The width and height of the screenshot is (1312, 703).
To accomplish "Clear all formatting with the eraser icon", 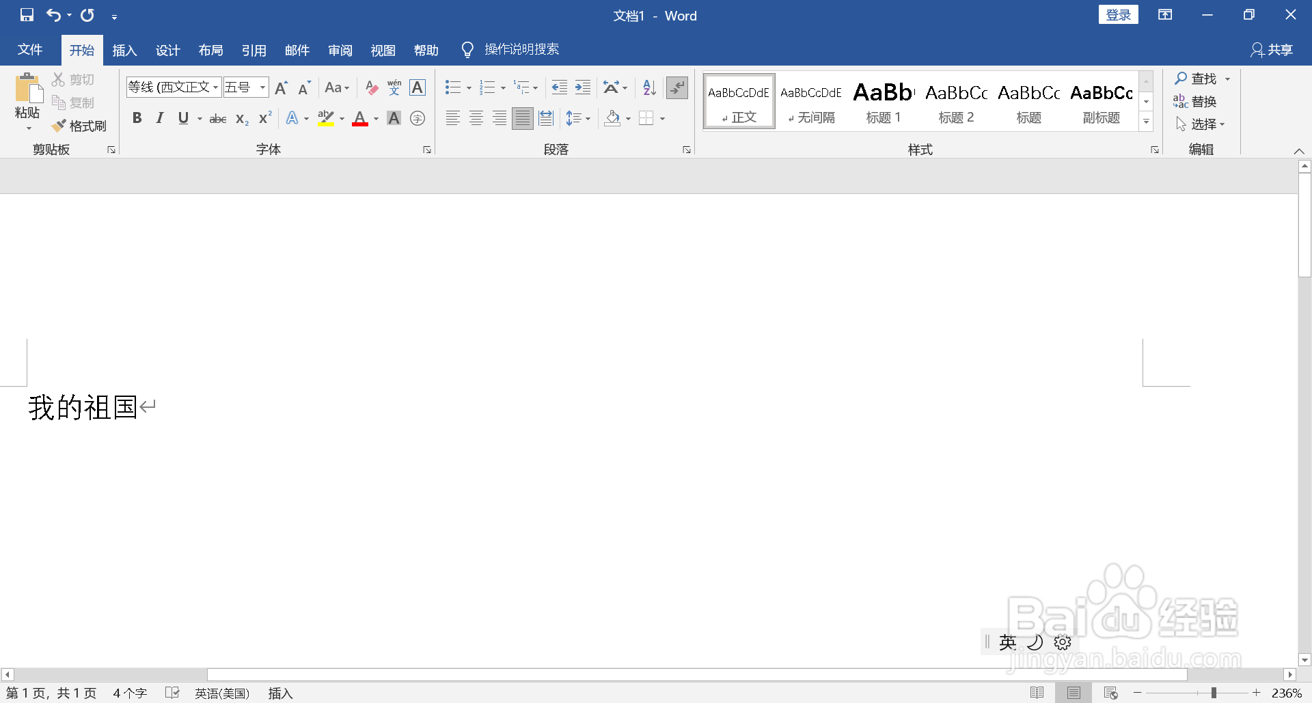I will [x=371, y=87].
